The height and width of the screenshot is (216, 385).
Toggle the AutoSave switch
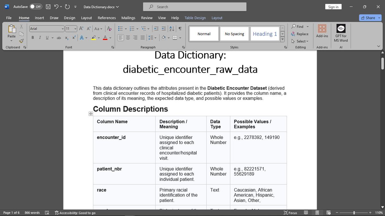pos(36,7)
